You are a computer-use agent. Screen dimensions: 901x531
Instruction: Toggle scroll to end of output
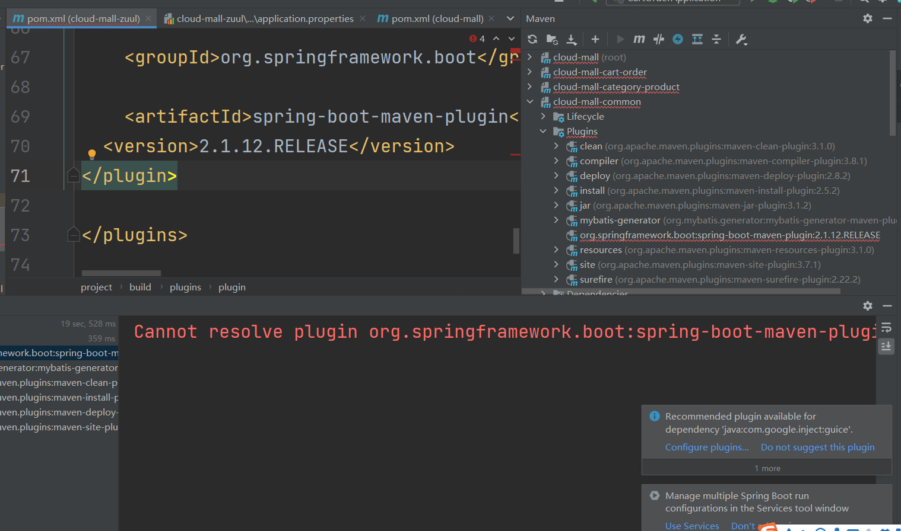point(886,346)
